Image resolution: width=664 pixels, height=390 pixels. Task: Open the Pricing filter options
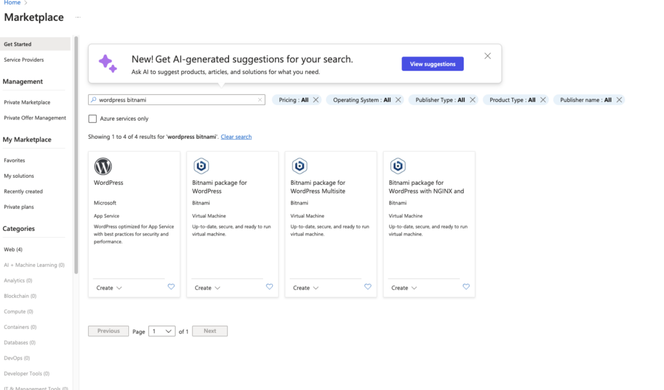click(294, 100)
